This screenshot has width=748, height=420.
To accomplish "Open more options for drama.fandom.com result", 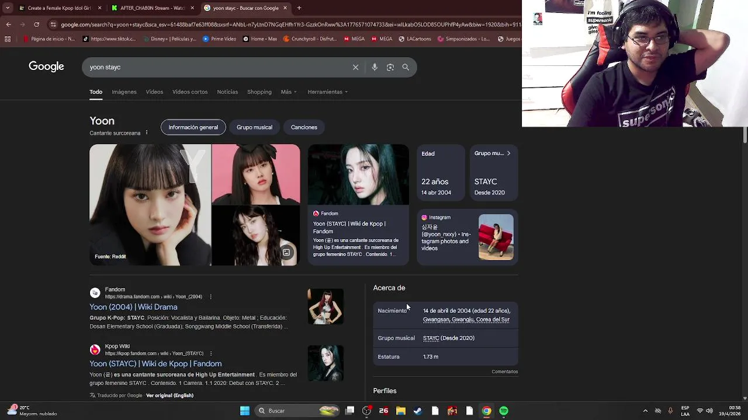I will pos(211,297).
